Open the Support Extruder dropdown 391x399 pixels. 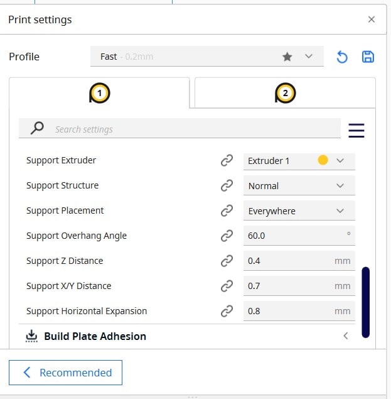click(299, 161)
